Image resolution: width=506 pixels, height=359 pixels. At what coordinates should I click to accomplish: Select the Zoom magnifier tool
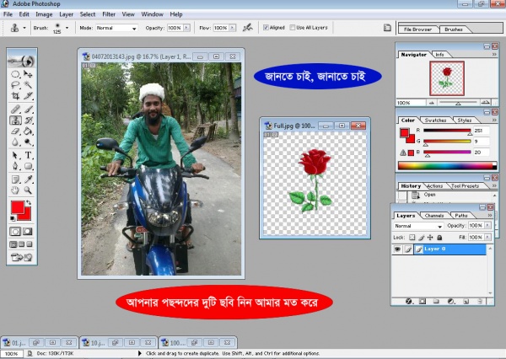(x=28, y=190)
